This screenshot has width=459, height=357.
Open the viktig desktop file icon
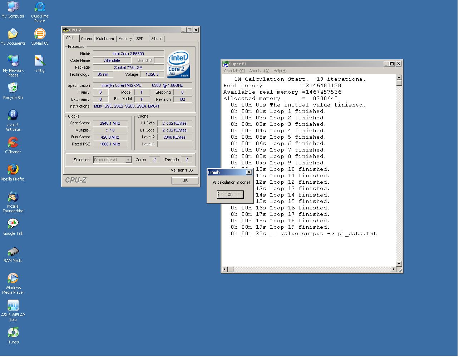40,64
